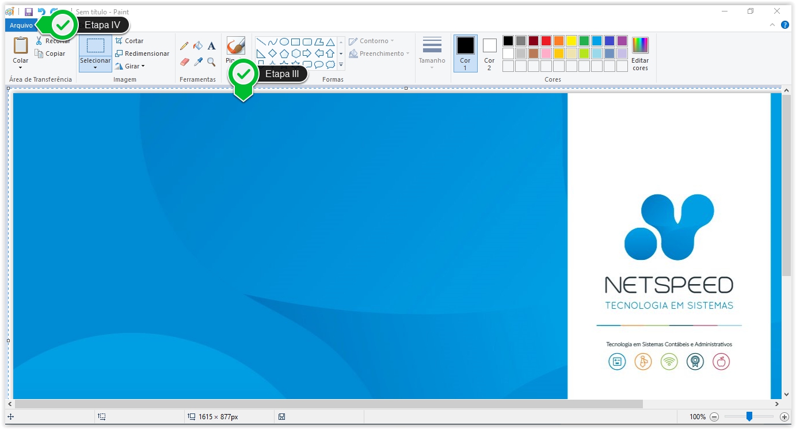Pick the white color swatch
The image size is (796, 429).
pyautogui.click(x=508, y=53)
